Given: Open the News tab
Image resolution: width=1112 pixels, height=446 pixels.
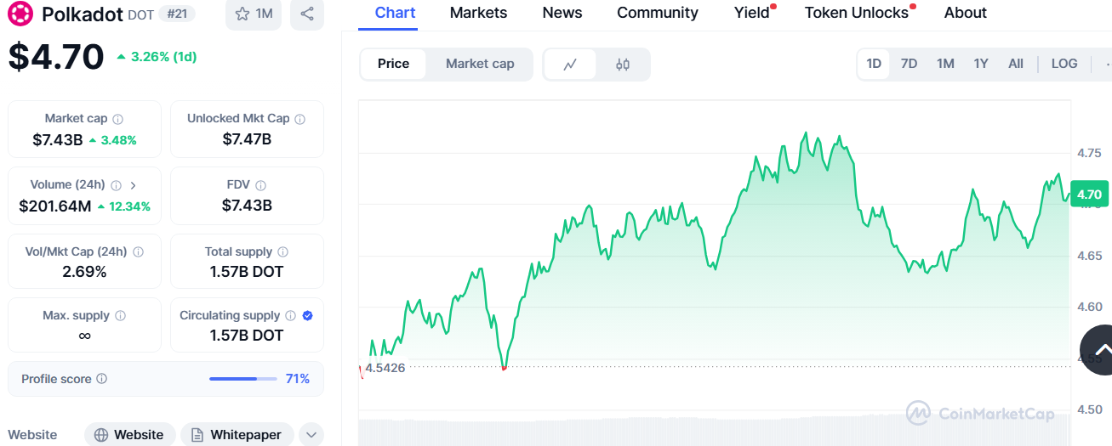Looking at the screenshot, I should point(562,13).
